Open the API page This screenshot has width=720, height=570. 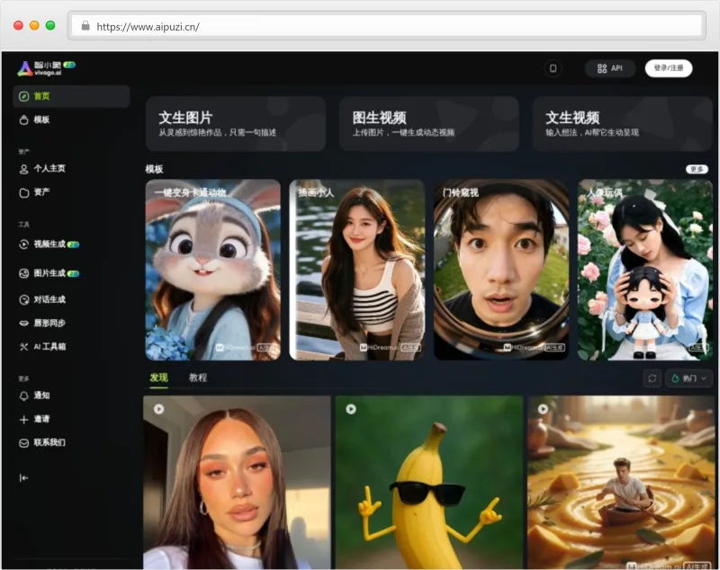pos(611,68)
